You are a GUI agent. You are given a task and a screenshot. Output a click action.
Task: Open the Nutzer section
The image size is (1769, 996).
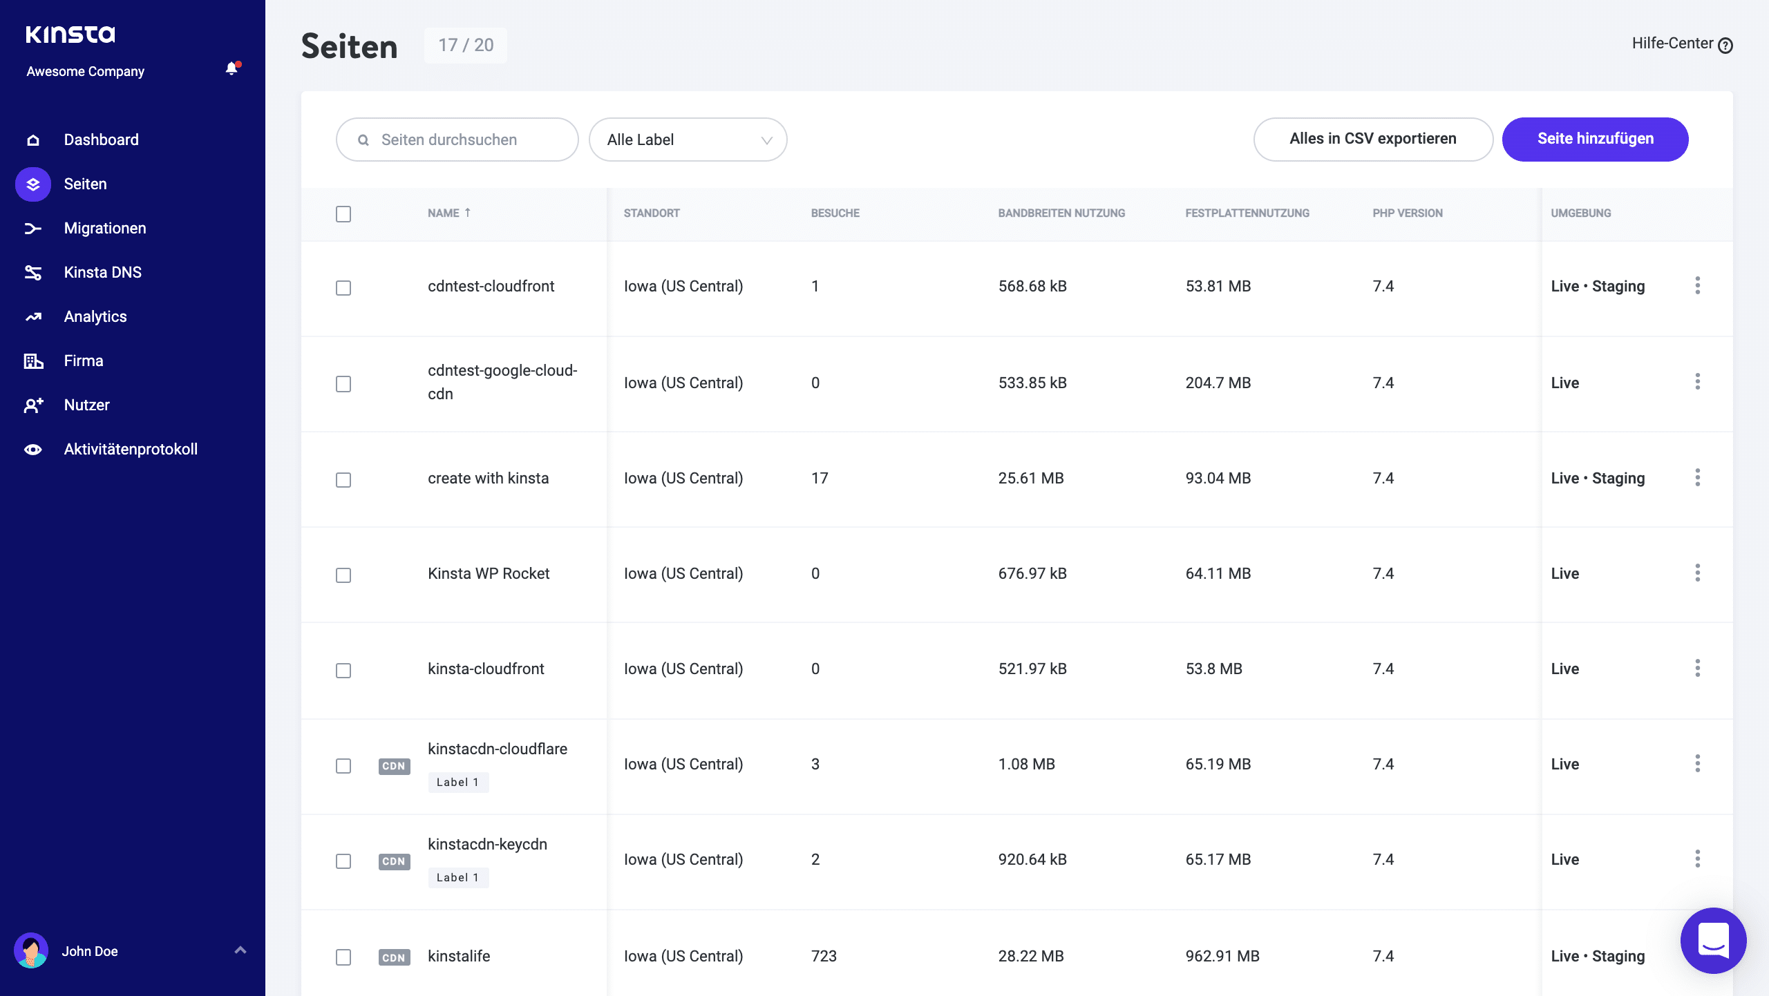point(86,404)
